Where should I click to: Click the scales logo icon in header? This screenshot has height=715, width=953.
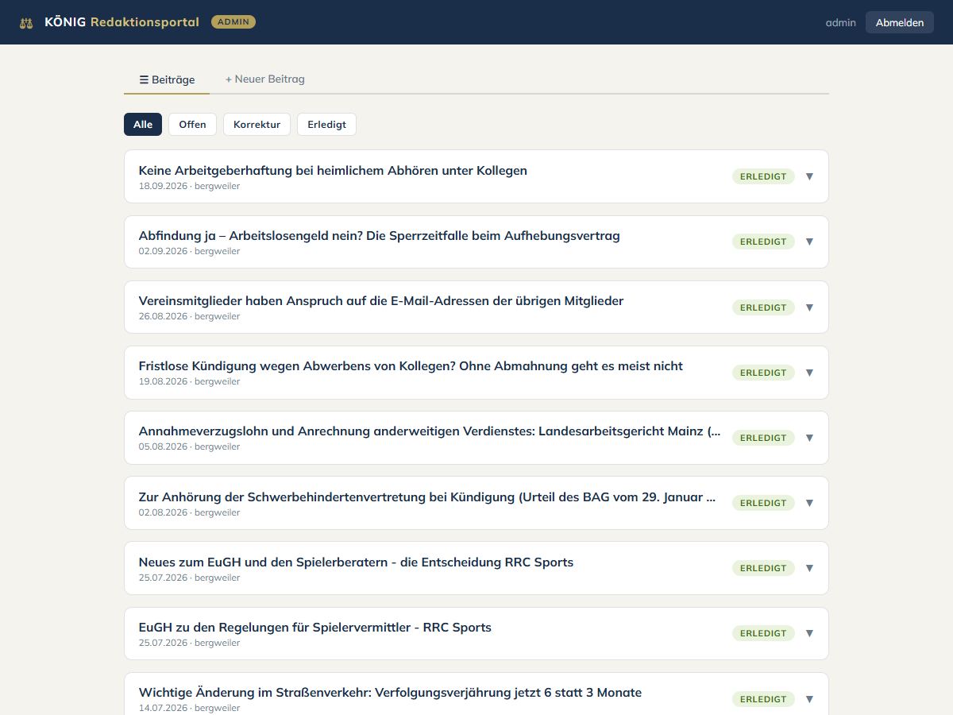(26, 22)
